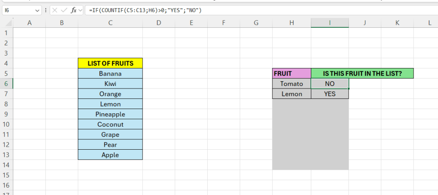The height and width of the screenshot is (195, 438).
Task: Select column C header
Action: (110, 23)
